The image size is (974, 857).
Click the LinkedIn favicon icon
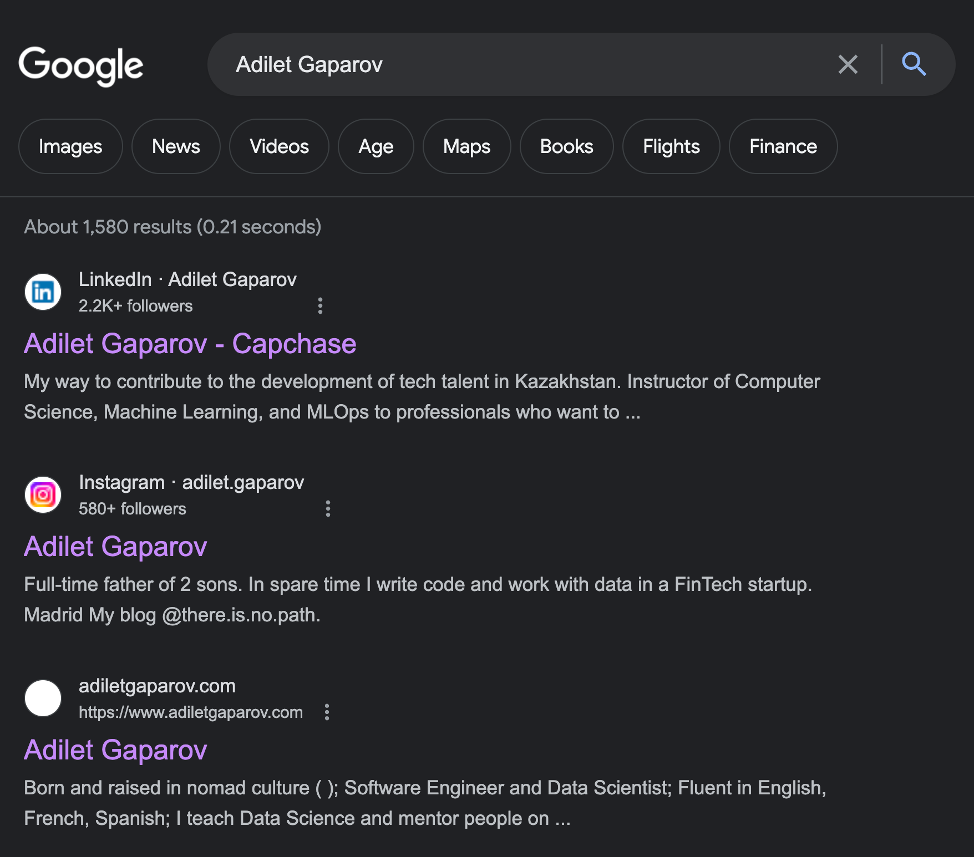pyautogui.click(x=43, y=292)
